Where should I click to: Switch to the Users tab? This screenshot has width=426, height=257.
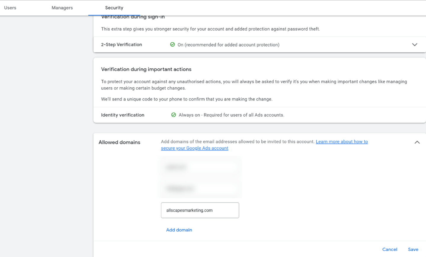coord(10,8)
